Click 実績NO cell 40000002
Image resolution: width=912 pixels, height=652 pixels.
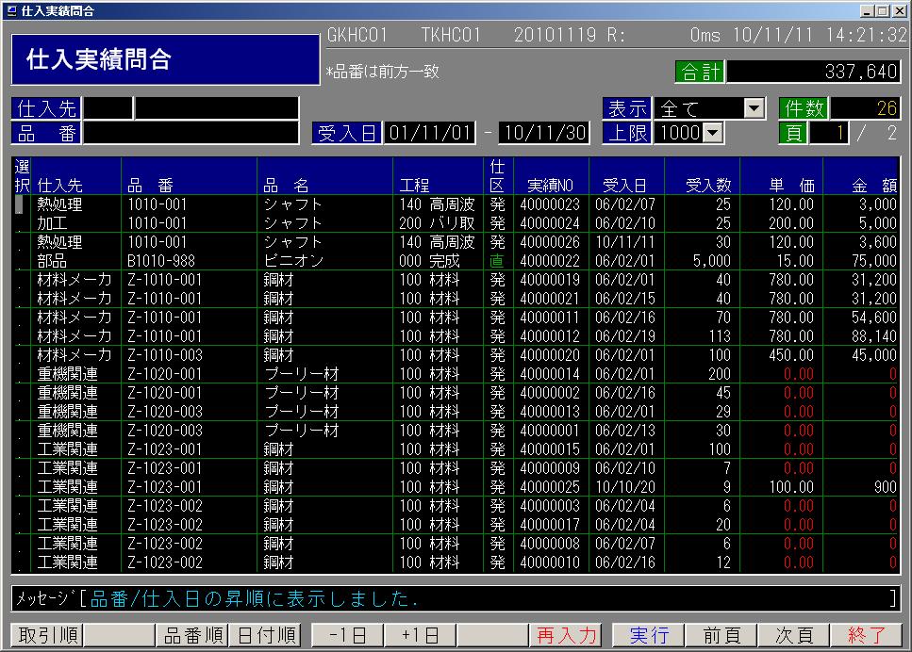pos(550,393)
